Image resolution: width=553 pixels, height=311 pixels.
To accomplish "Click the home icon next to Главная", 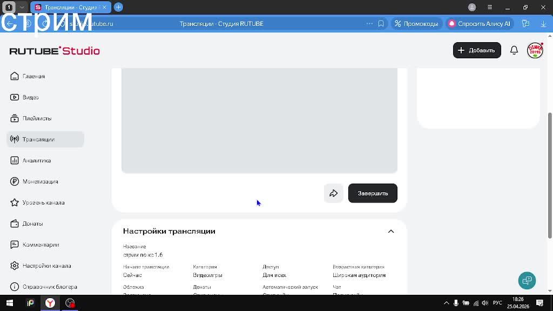I will pos(15,76).
